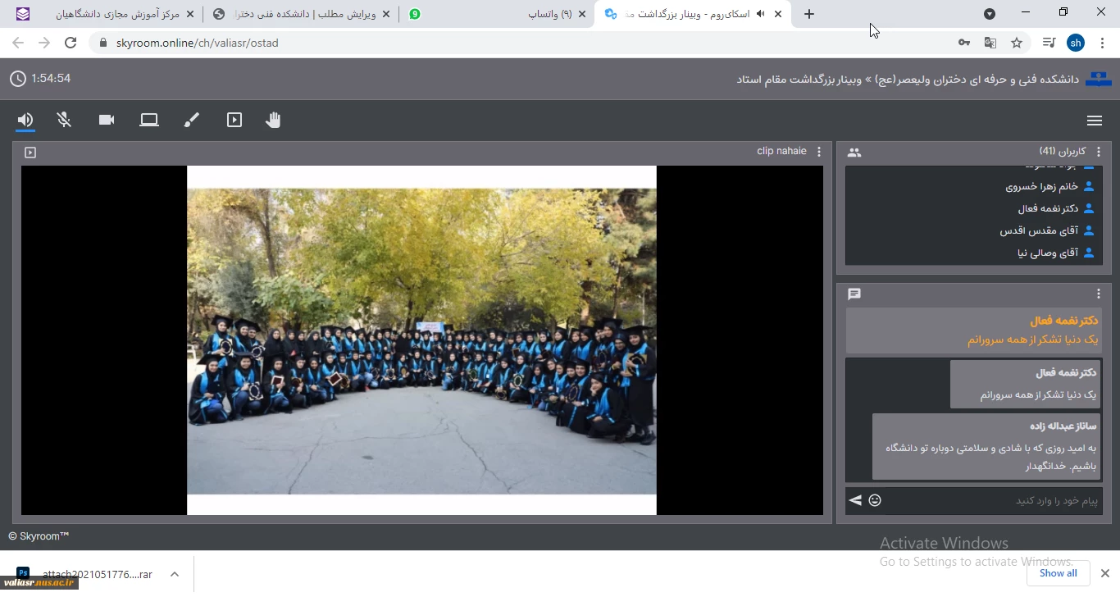Unmute the microphone in the toolbar
1120x597 pixels.
tap(64, 120)
